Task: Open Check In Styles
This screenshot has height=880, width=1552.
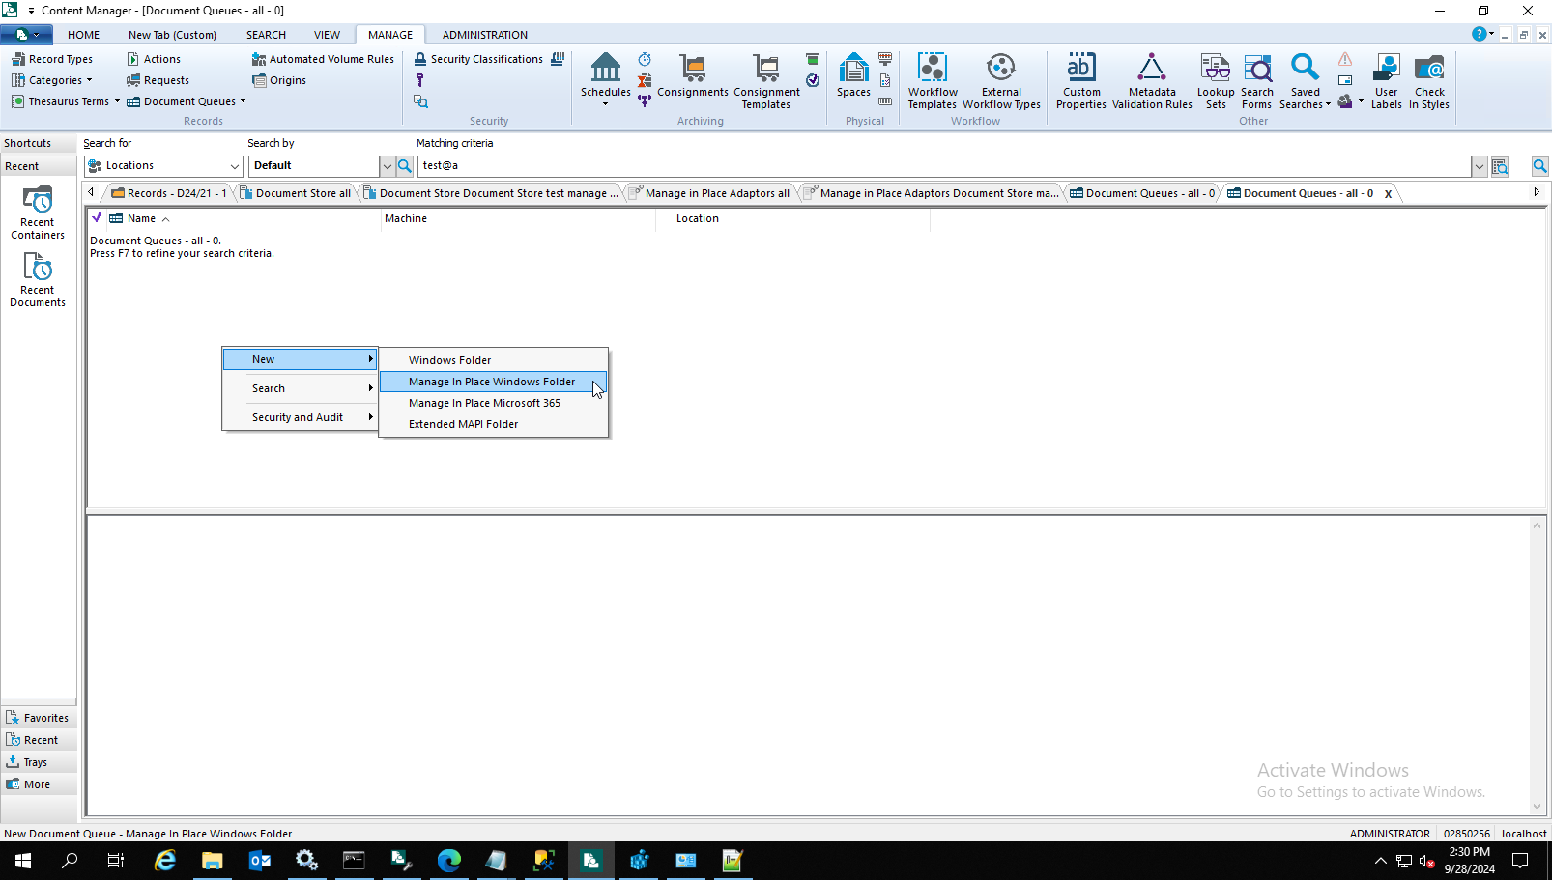Action: [x=1429, y=81]
